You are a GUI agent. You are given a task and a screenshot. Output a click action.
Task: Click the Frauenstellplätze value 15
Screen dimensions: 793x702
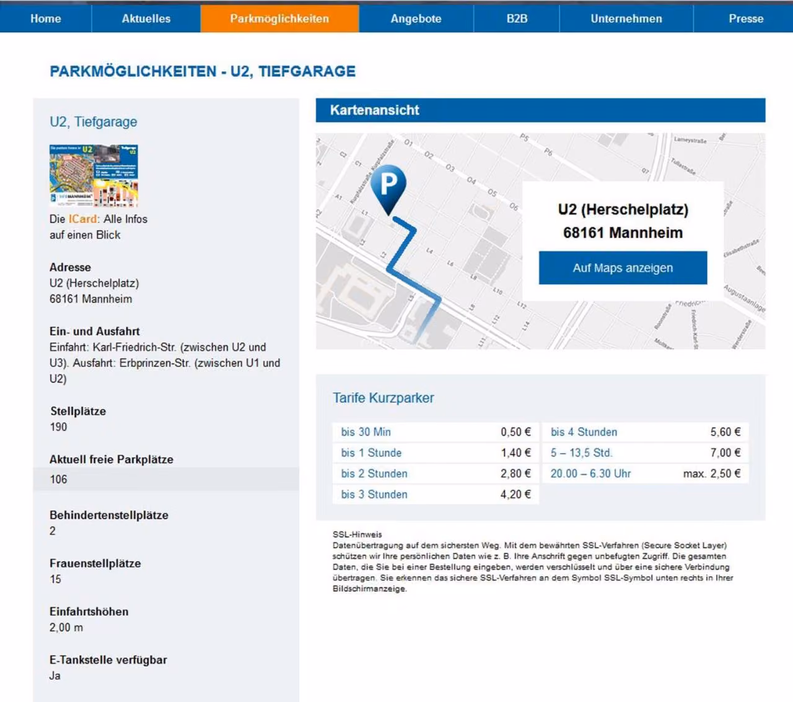(56, 579)
